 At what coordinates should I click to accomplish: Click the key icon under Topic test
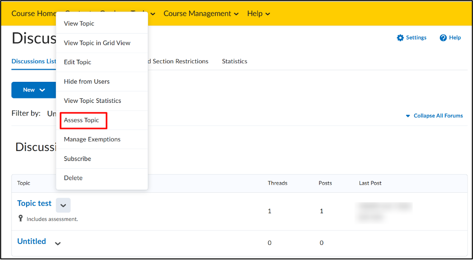pos(21,218)
